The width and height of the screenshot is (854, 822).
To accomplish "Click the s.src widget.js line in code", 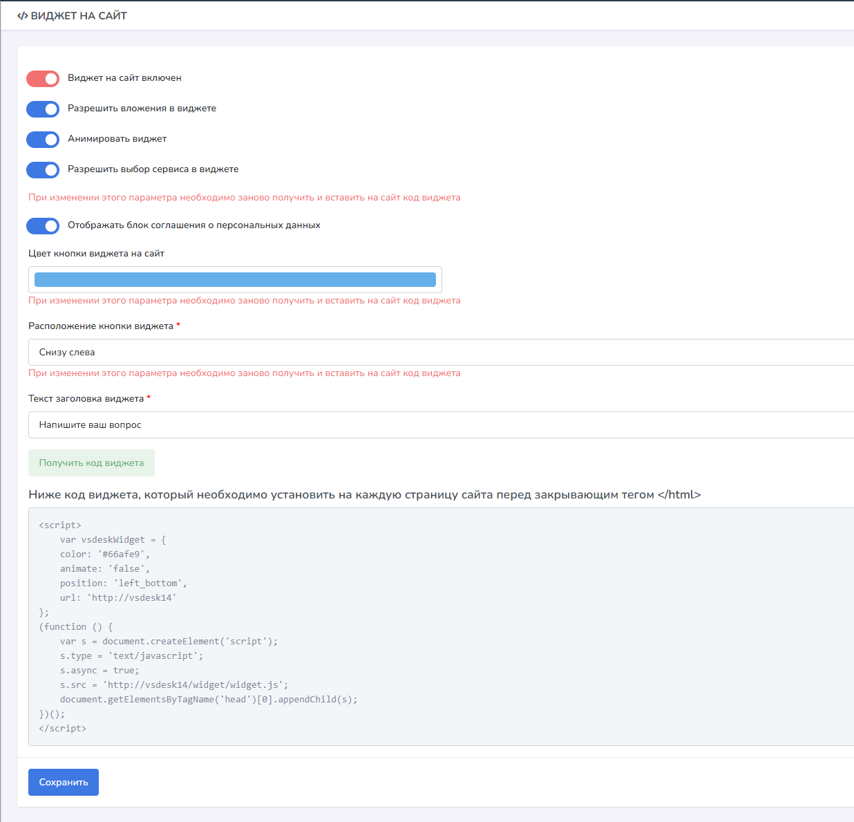I will pos(173,685).
